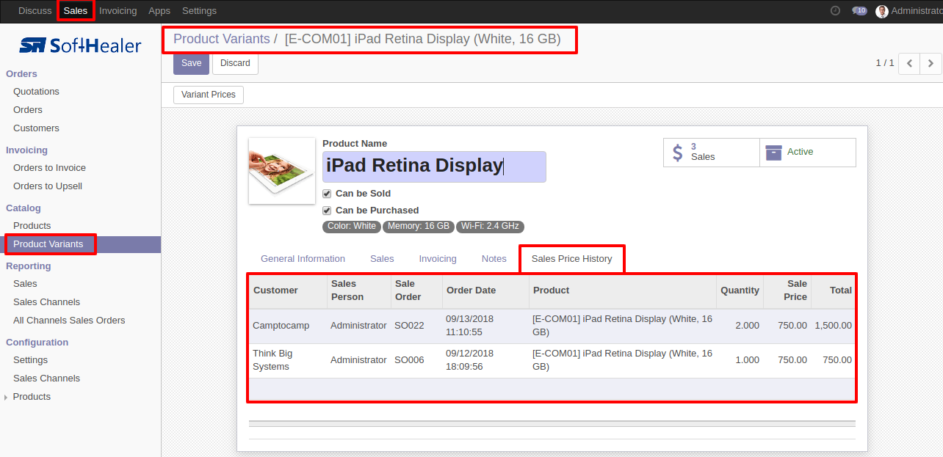
Task: Click the 1,500.00 total cell
Action: tap(834, 326)
